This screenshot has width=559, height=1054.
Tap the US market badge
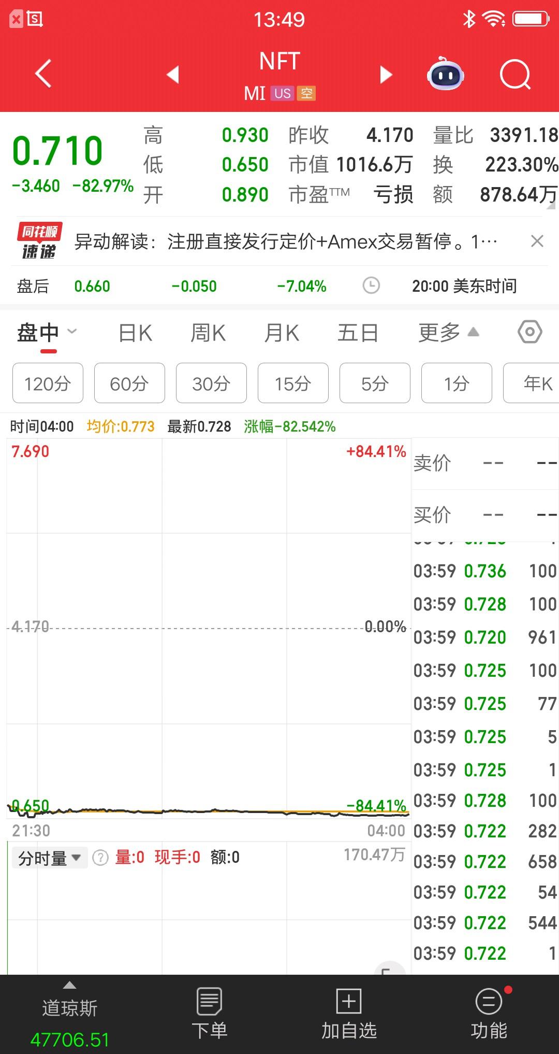pyautogui.click(x=283, y=93)
